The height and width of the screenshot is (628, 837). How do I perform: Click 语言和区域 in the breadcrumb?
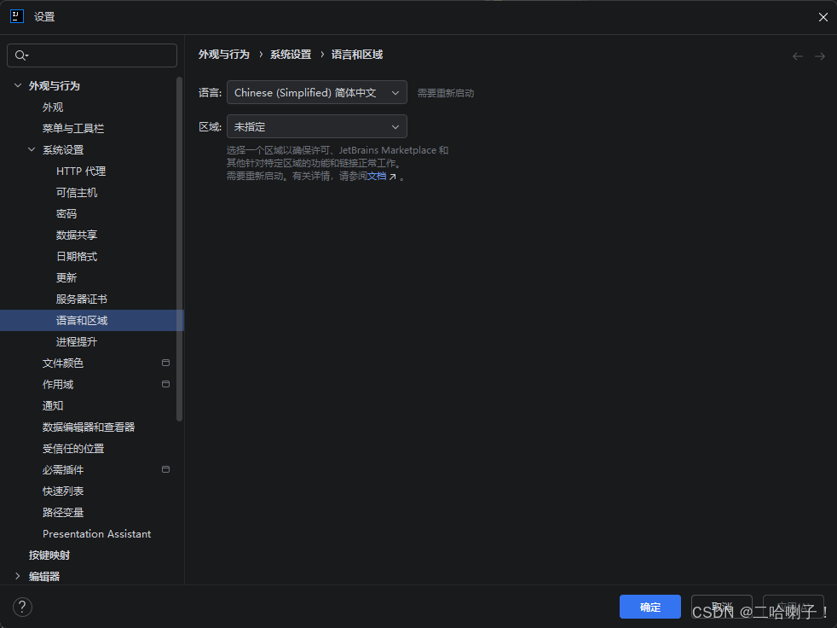357,55
